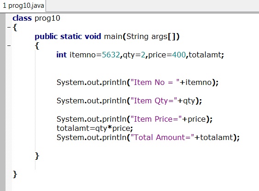Click the 'int' keyword
259x191 pixels.
coord(62,55)
